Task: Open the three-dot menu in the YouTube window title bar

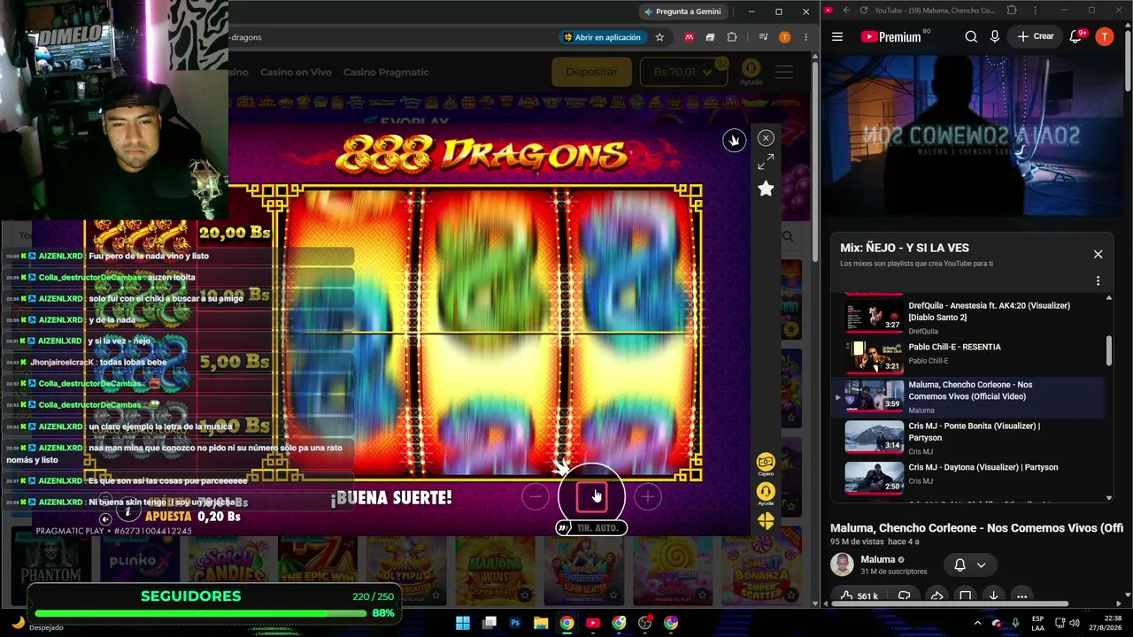Action: pos(1034,11)
